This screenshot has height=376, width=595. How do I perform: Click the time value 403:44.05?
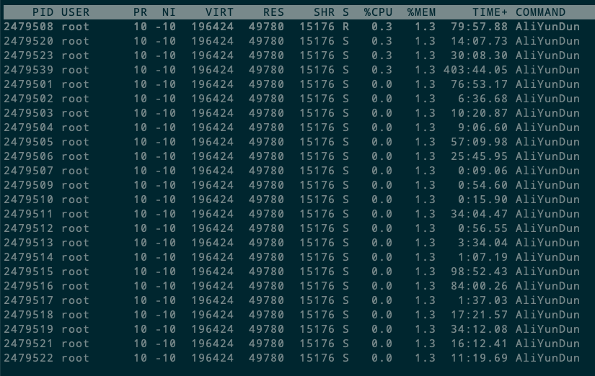[475, 70]
